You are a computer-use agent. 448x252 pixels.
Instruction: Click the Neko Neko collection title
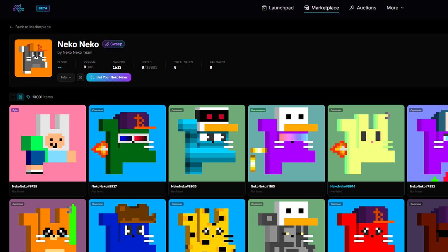78,44
